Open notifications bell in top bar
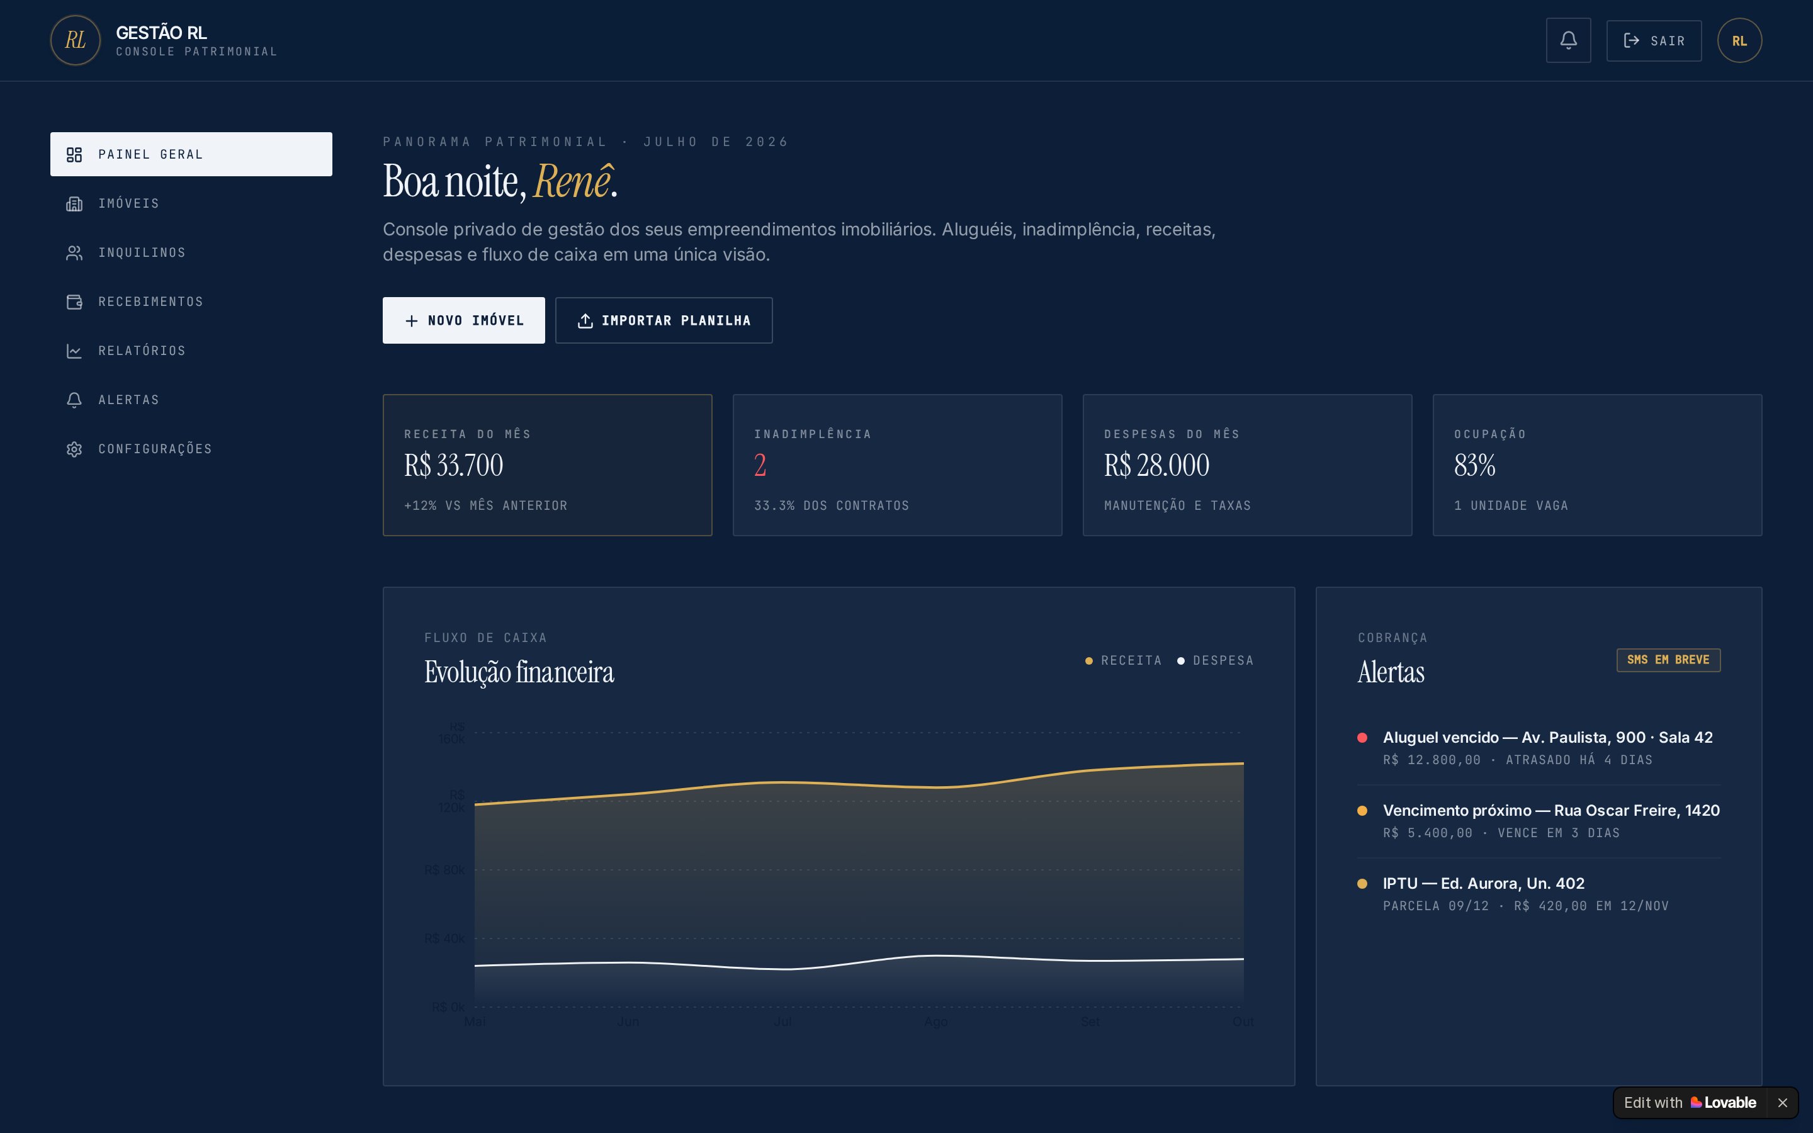Screen dimensions: 1813x1133 [1568, 40]
